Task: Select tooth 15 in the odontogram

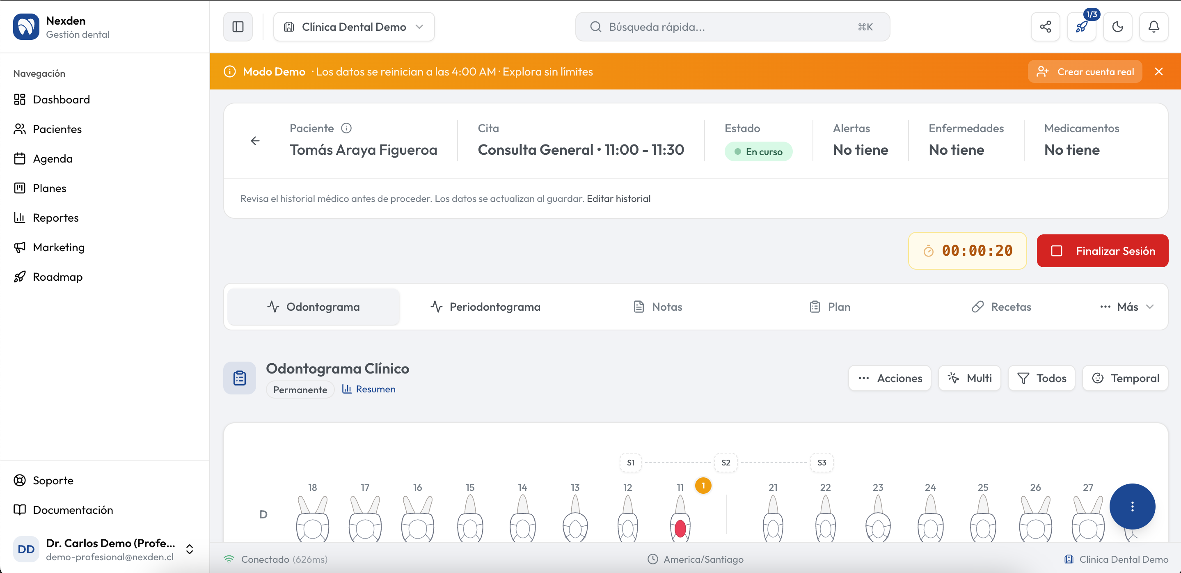Action: [470, 518]
